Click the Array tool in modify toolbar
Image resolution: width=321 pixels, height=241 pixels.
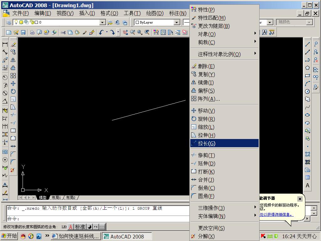(13, 76)
